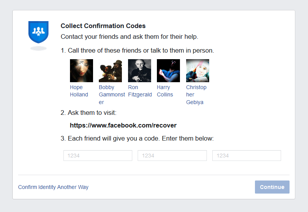The width and height of the screenshot is (308, 212).
Task: Click the Collect Confirmation Codes heading
Action: 103,26
